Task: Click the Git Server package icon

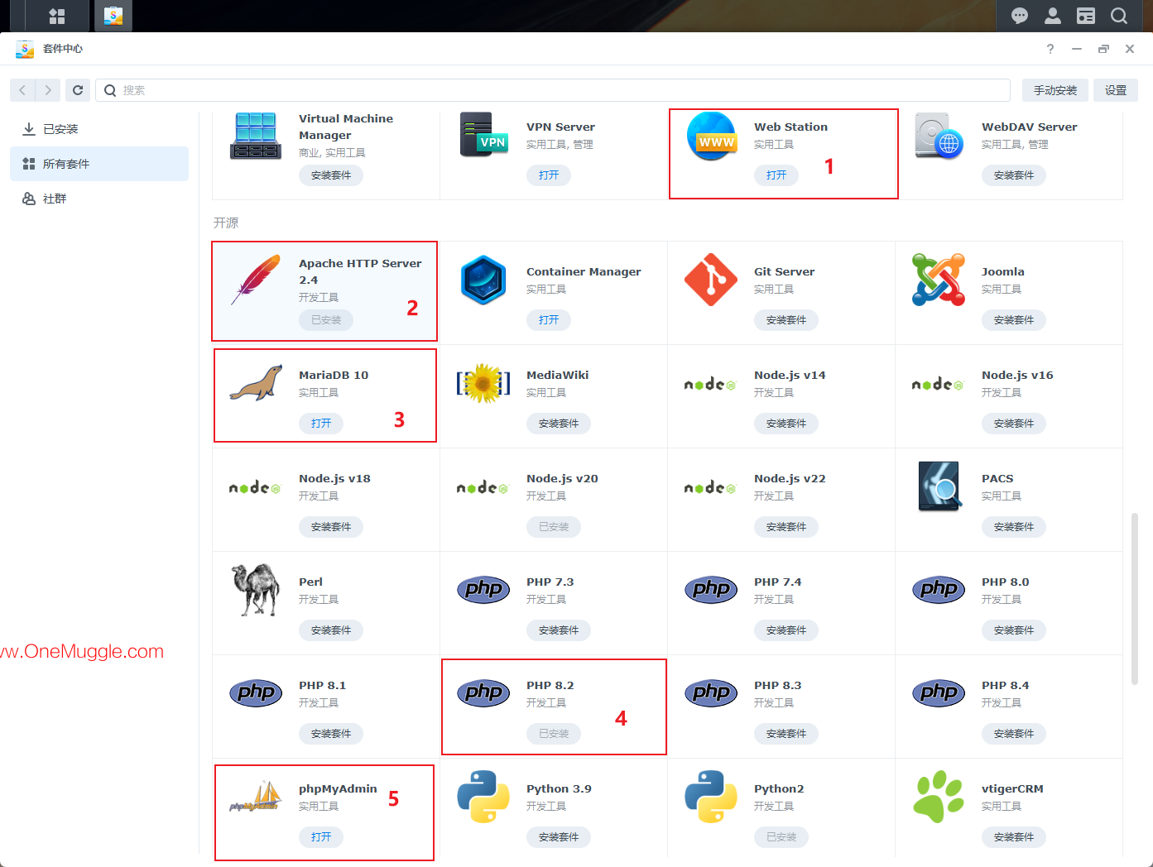Action: pyautogui.click(x=711, y=280)
